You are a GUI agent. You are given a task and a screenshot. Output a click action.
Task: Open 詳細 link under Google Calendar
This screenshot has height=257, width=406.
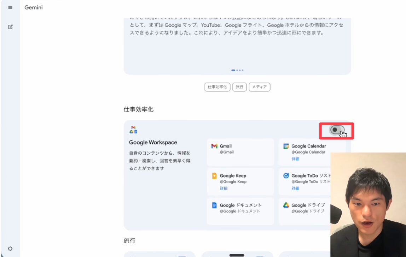295,159
